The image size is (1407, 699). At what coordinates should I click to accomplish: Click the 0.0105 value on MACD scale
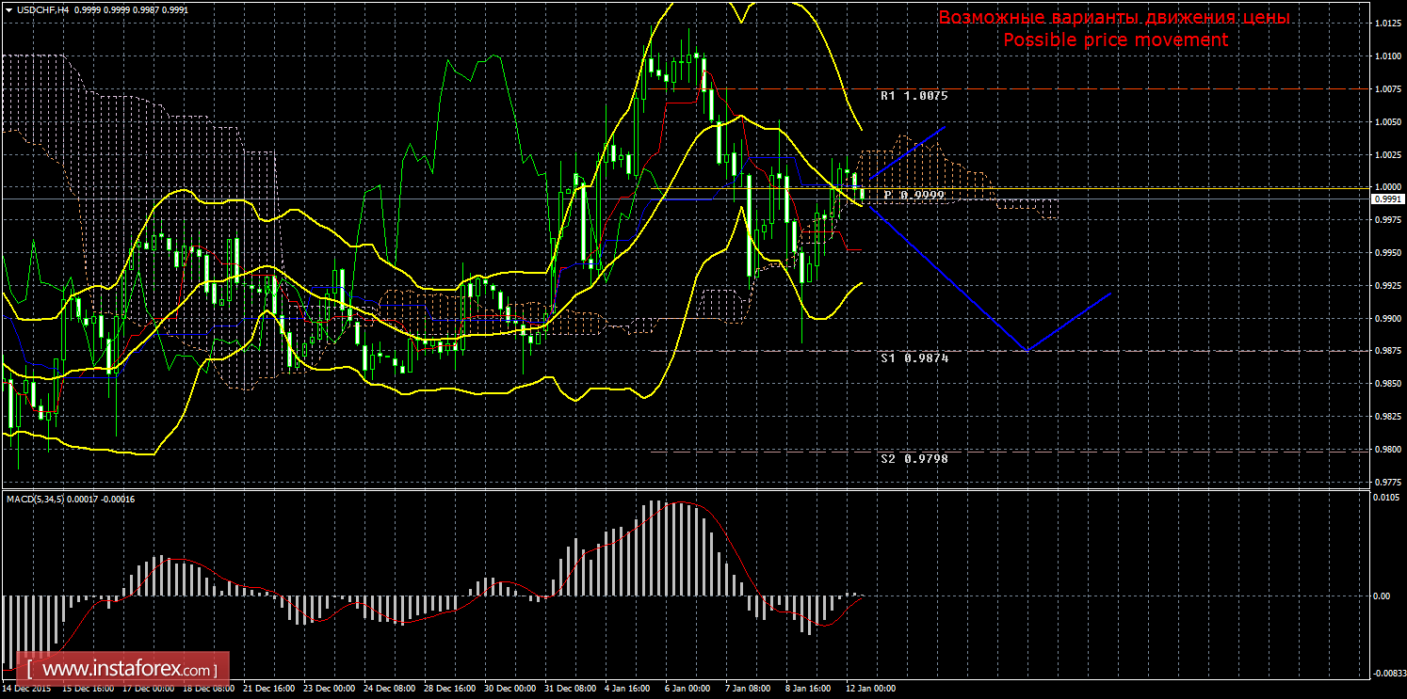coord(1387,498)
